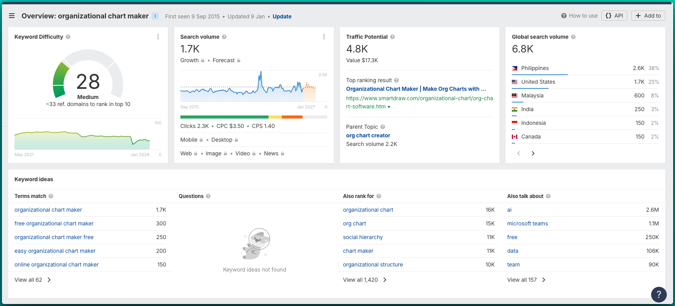
Task: Open the floating help question-mark button
Action: pyautogui.click(x=659, y=294)
